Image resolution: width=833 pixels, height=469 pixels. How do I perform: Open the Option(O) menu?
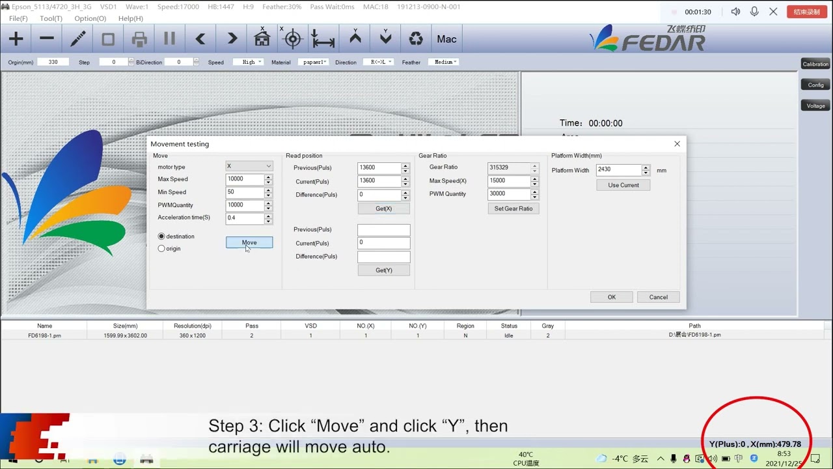pyautogui.click(x=90, y=18)
